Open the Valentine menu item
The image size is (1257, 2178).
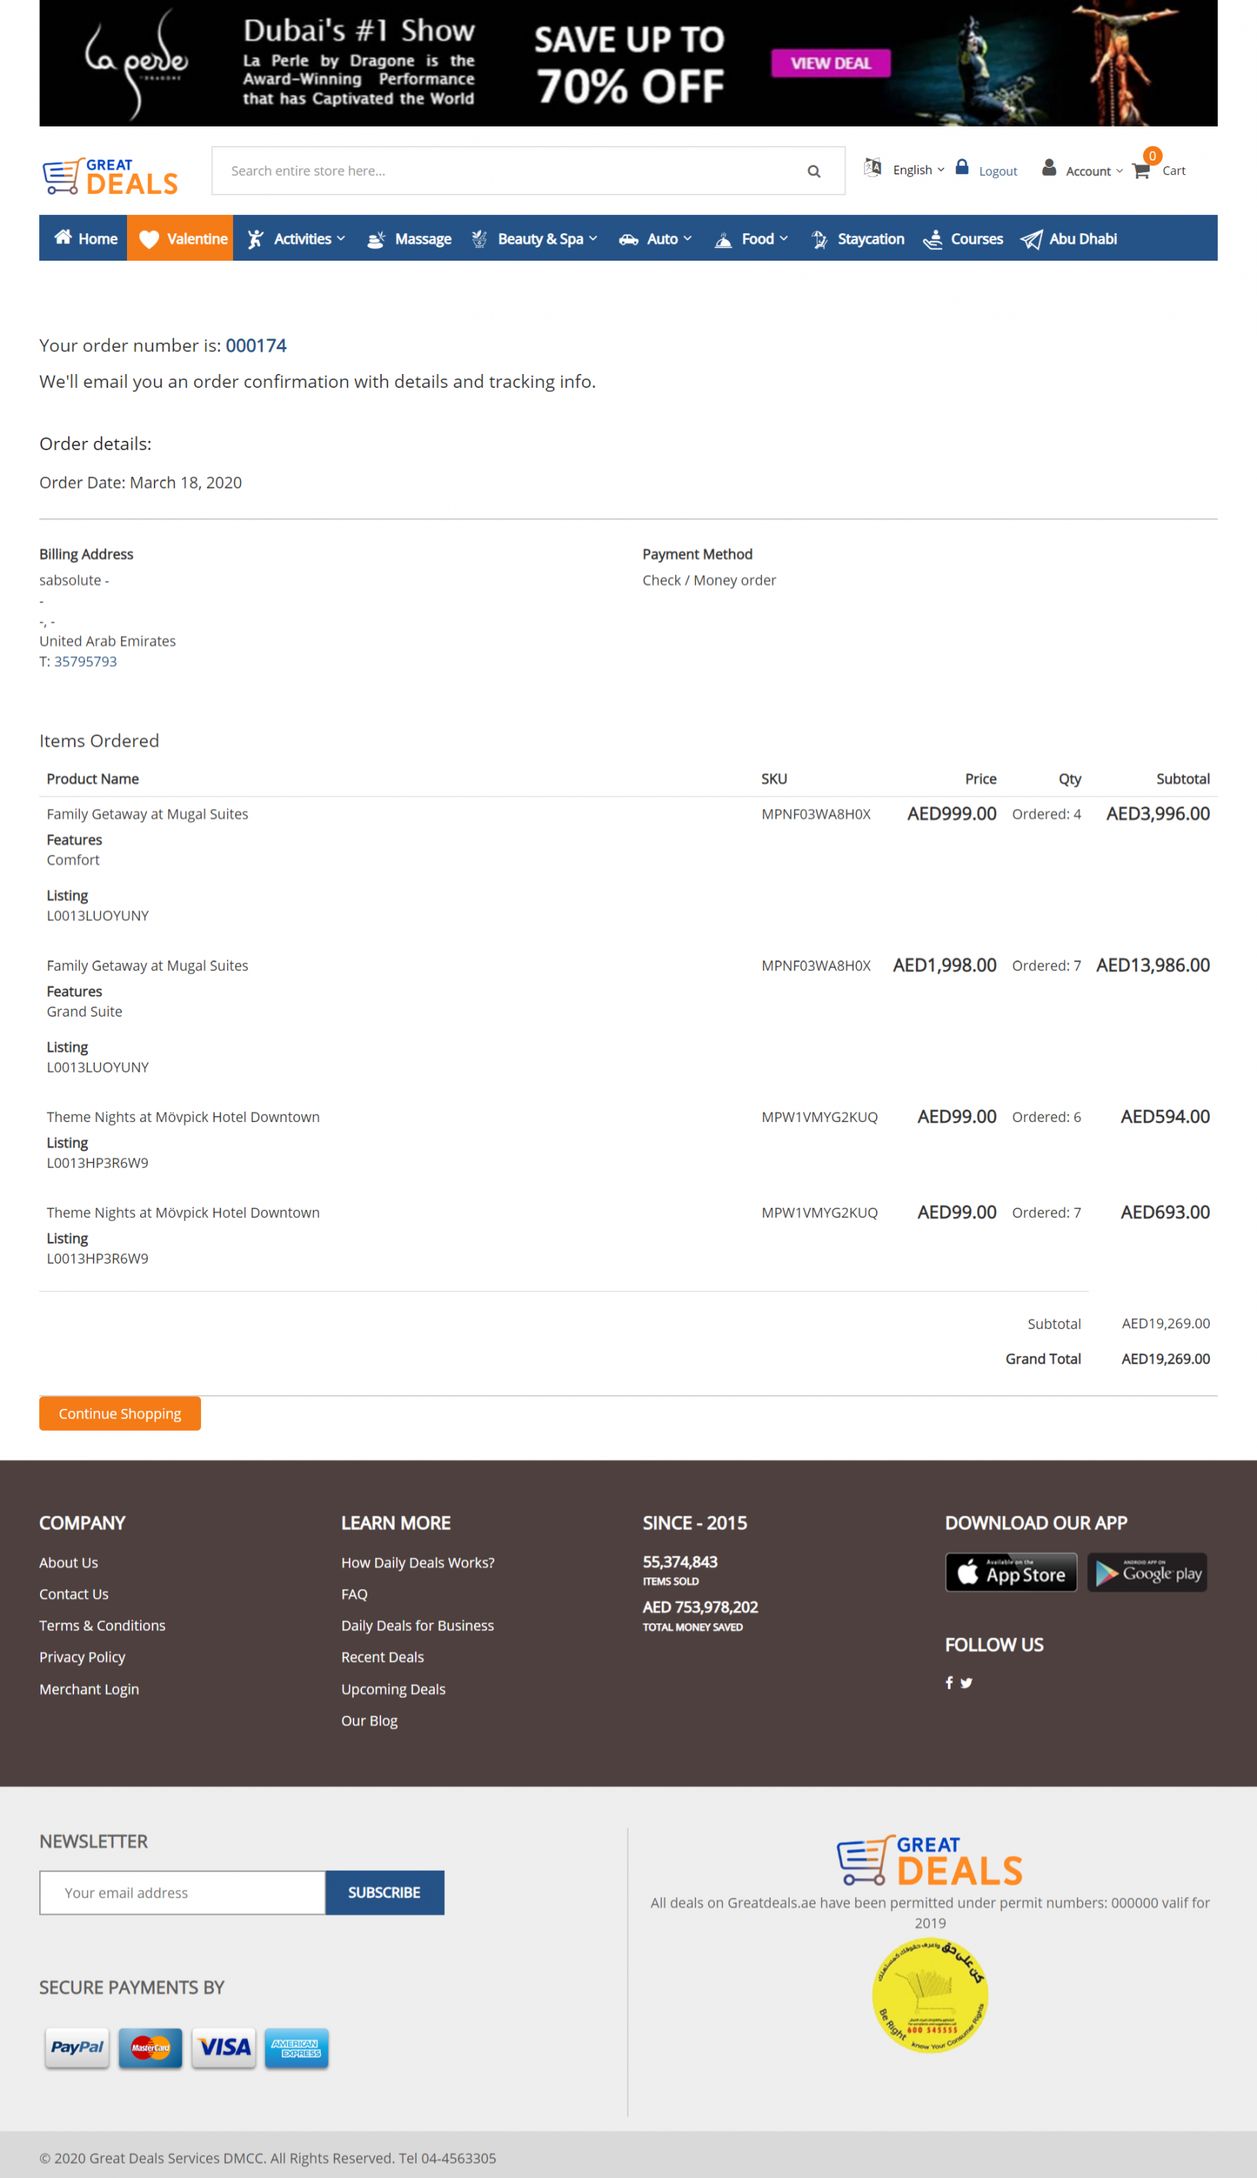click(181, 238)
